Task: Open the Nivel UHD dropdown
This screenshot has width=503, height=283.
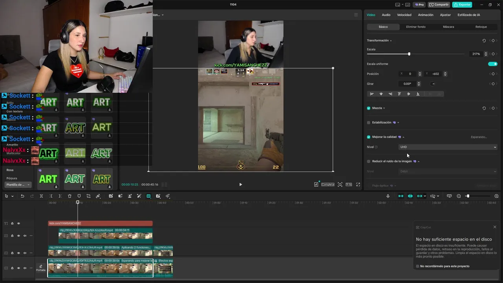Action: pos(448,147)
